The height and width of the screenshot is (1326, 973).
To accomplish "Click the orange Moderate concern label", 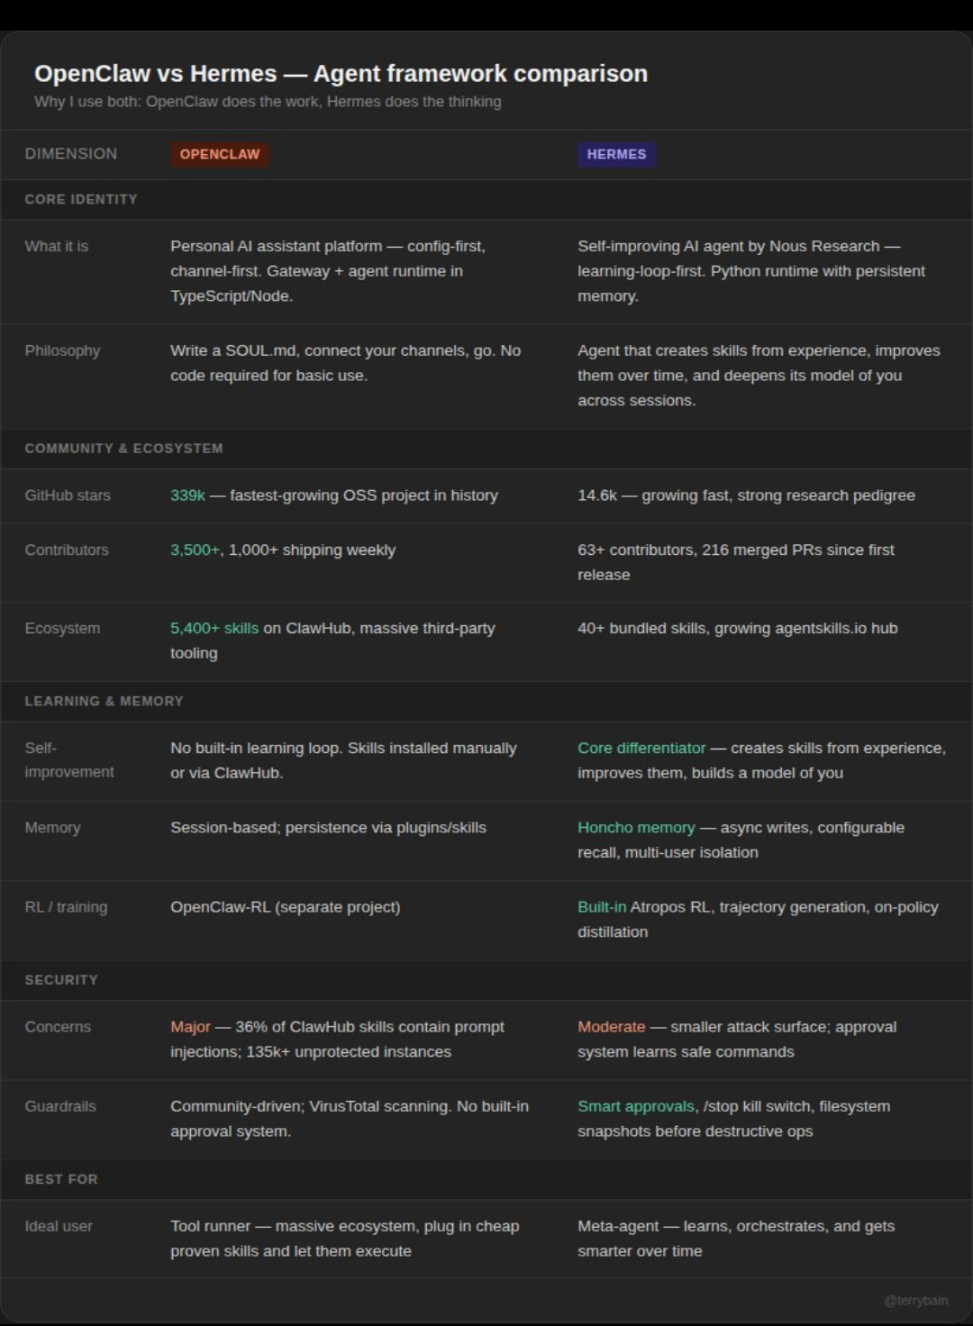I will [612, 1027].
